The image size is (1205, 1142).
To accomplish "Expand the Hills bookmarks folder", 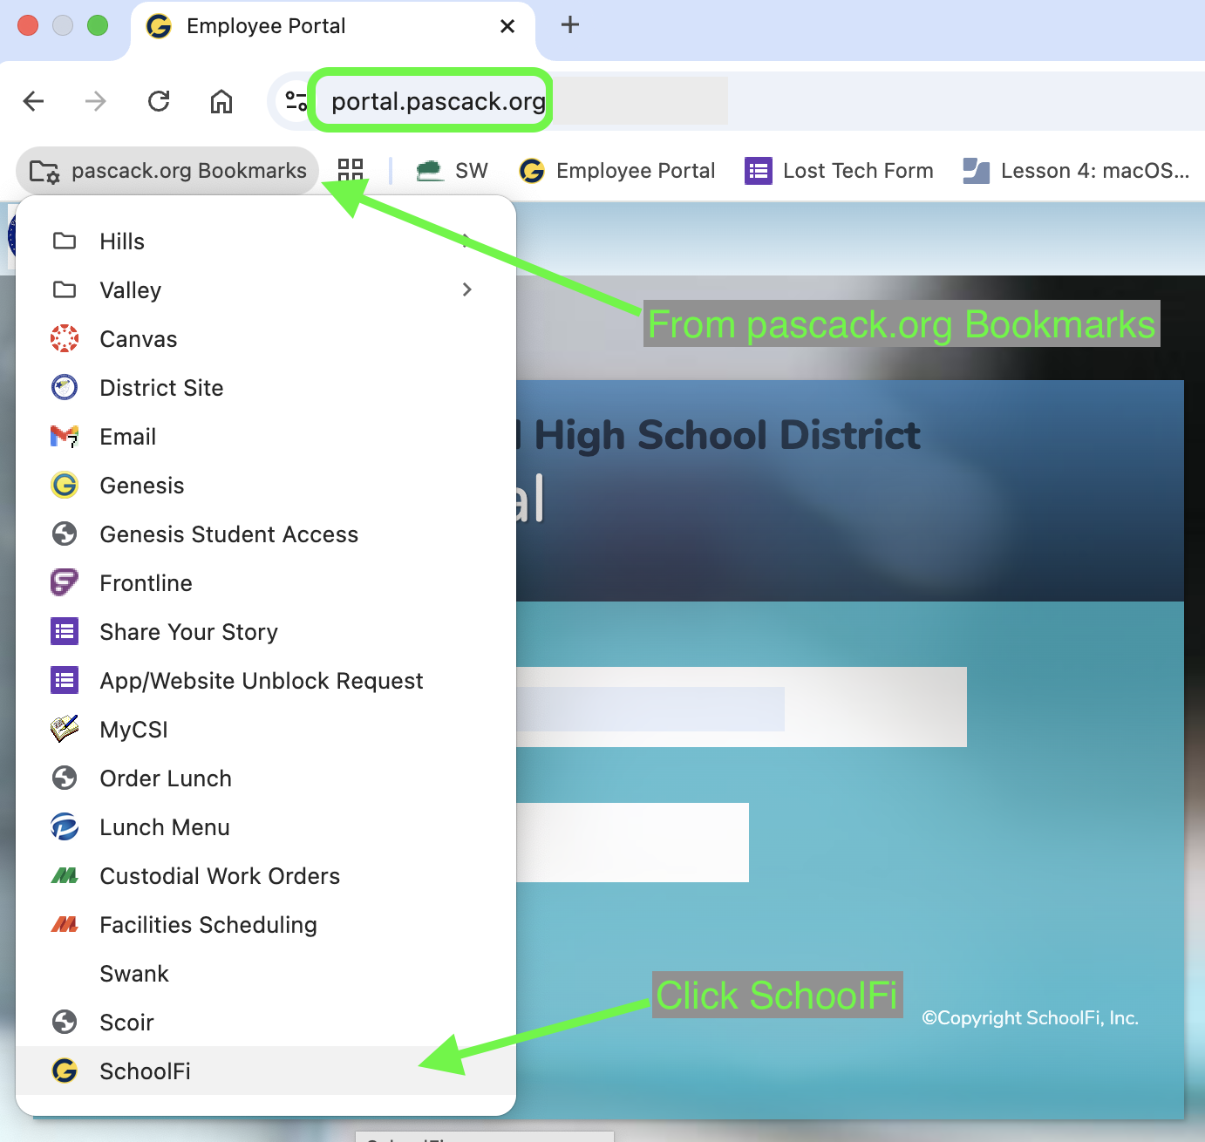I will pyautogui.click(x=266, y=241).
